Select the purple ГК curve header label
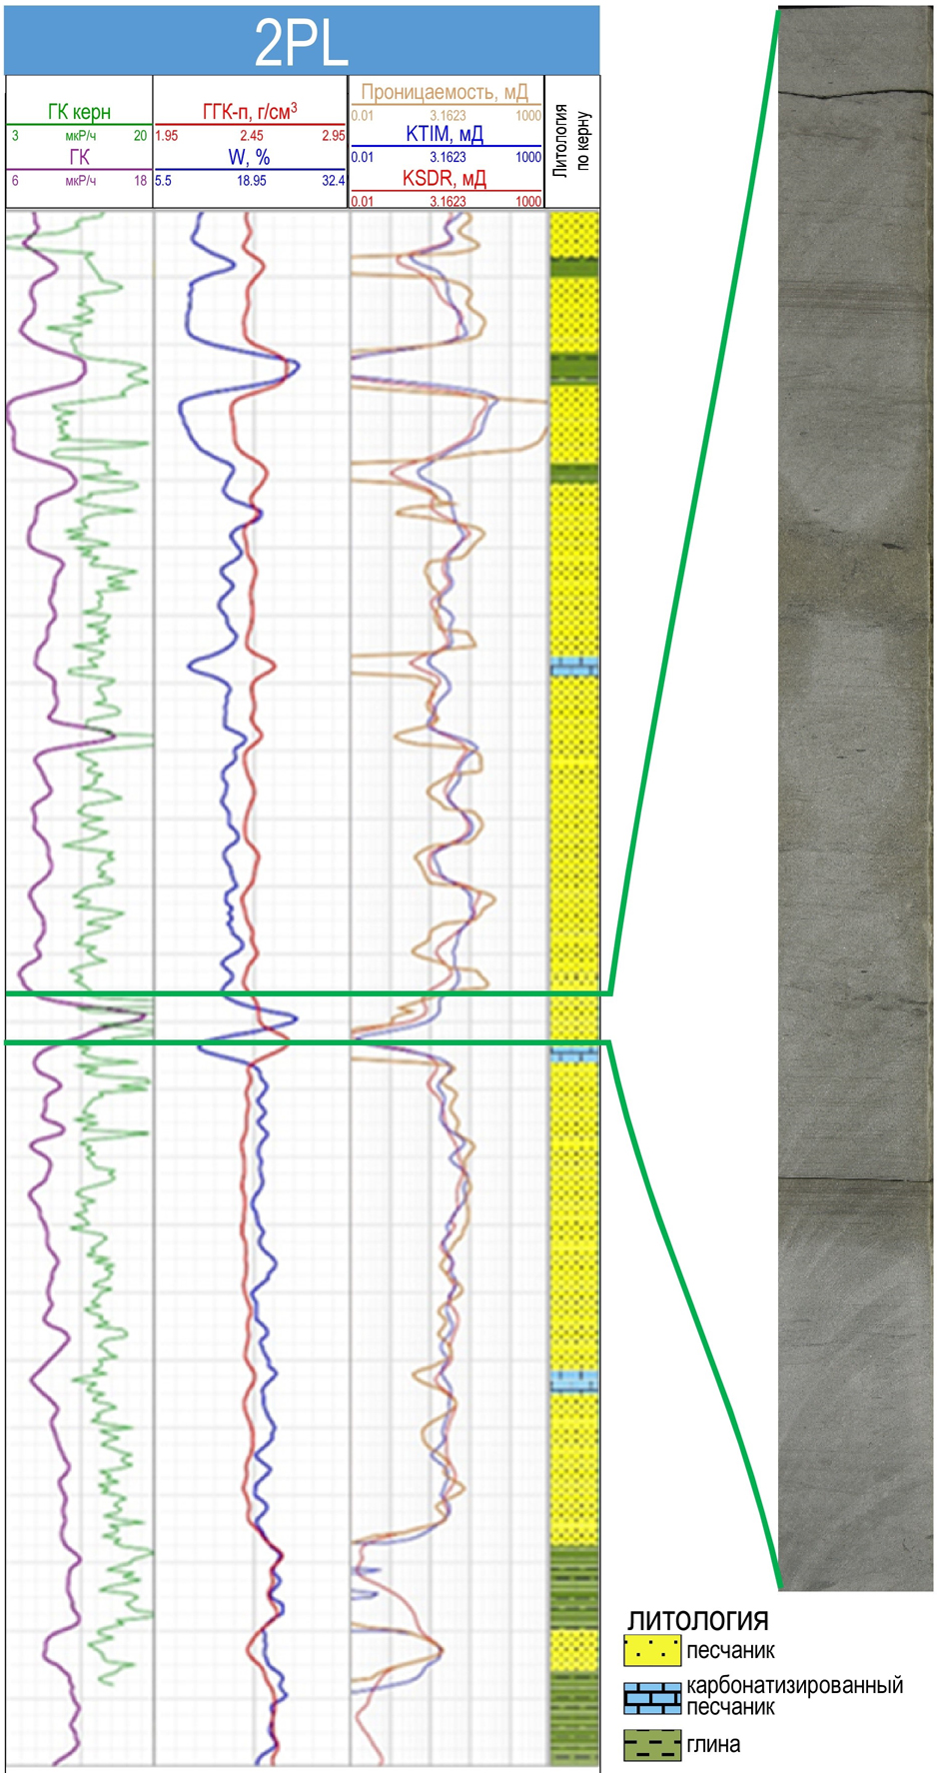 79,157
